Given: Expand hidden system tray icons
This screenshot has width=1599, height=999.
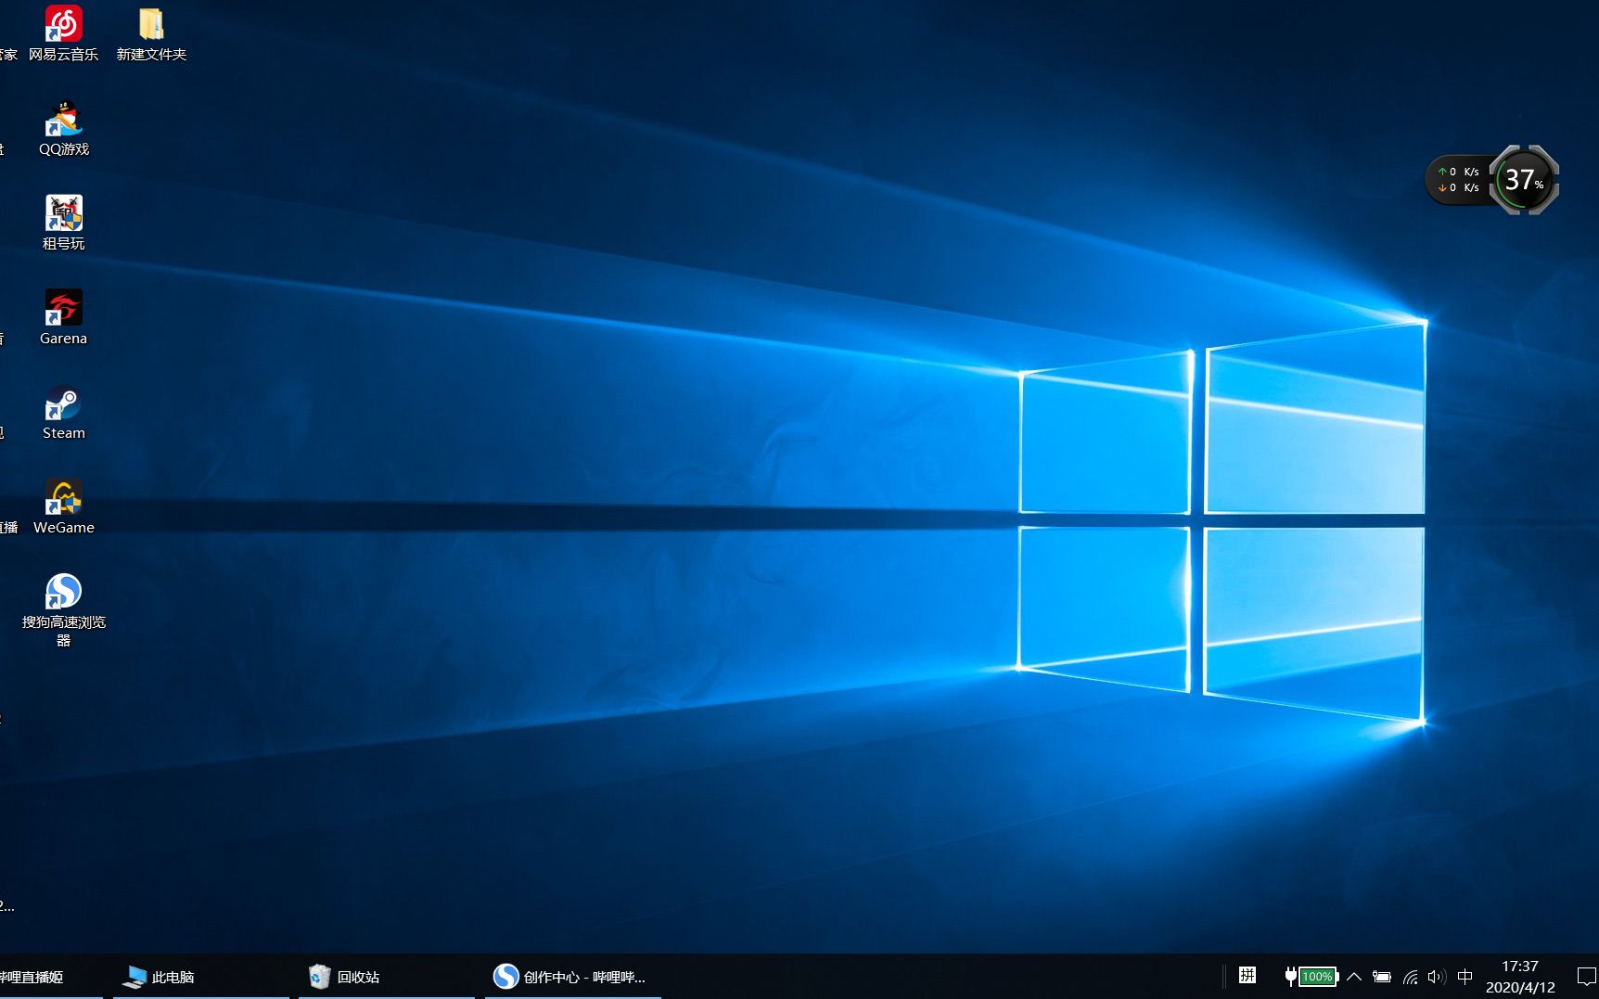Looking at the screenshot, I should click(1354, 977).
